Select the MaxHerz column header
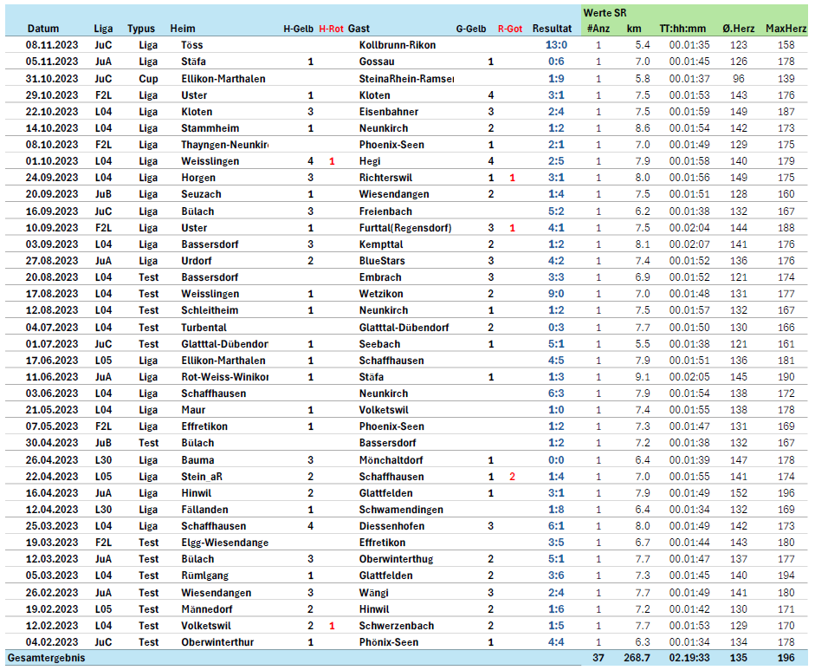The image size is (815, 670). 786,29
